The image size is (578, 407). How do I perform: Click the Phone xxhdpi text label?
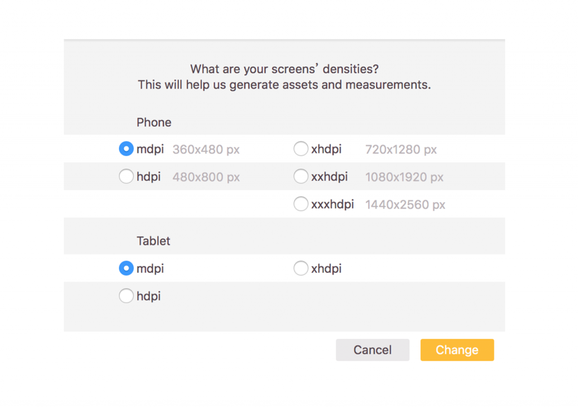[330, 177]
